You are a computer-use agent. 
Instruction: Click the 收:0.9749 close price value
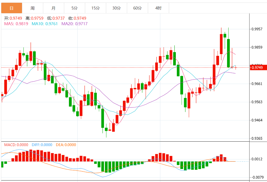77,18
